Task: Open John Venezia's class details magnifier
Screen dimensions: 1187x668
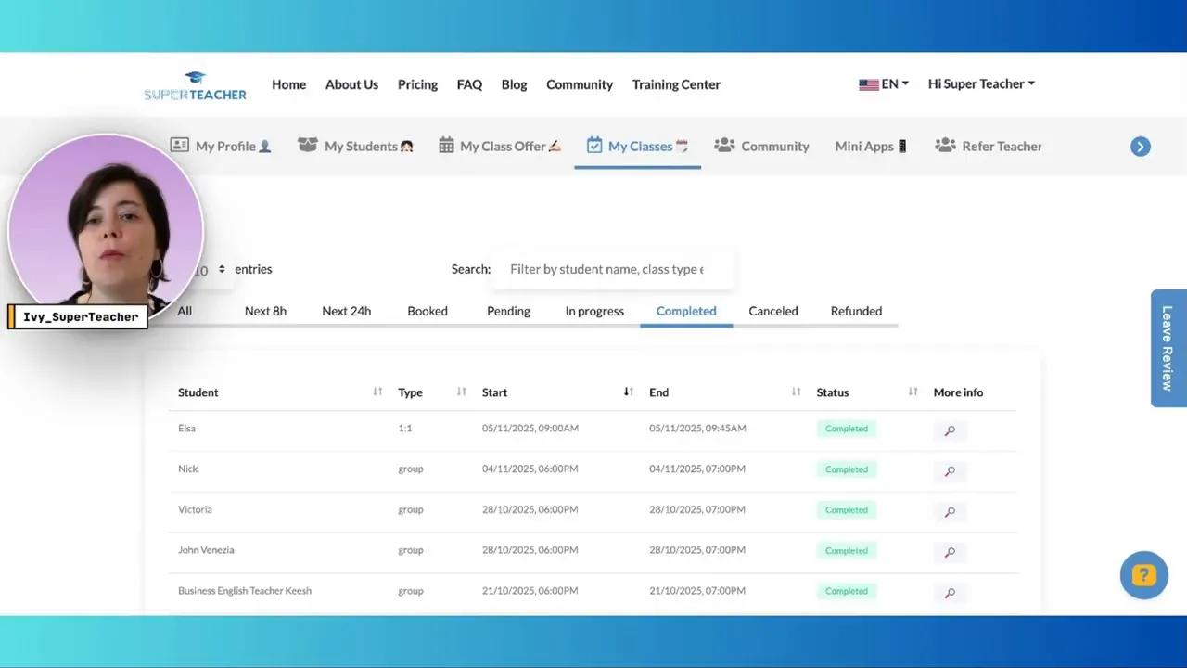Action: tap(949, 553)
